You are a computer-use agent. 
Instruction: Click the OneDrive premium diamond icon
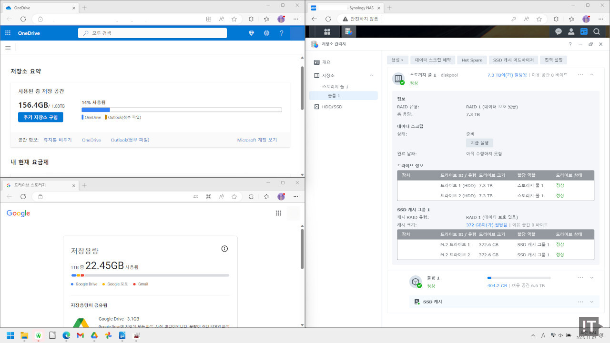pos(252,33)
